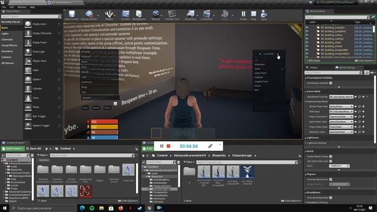Collapse the Game Mode section
This screenshot has width=377, height=212.
(306, 92)
